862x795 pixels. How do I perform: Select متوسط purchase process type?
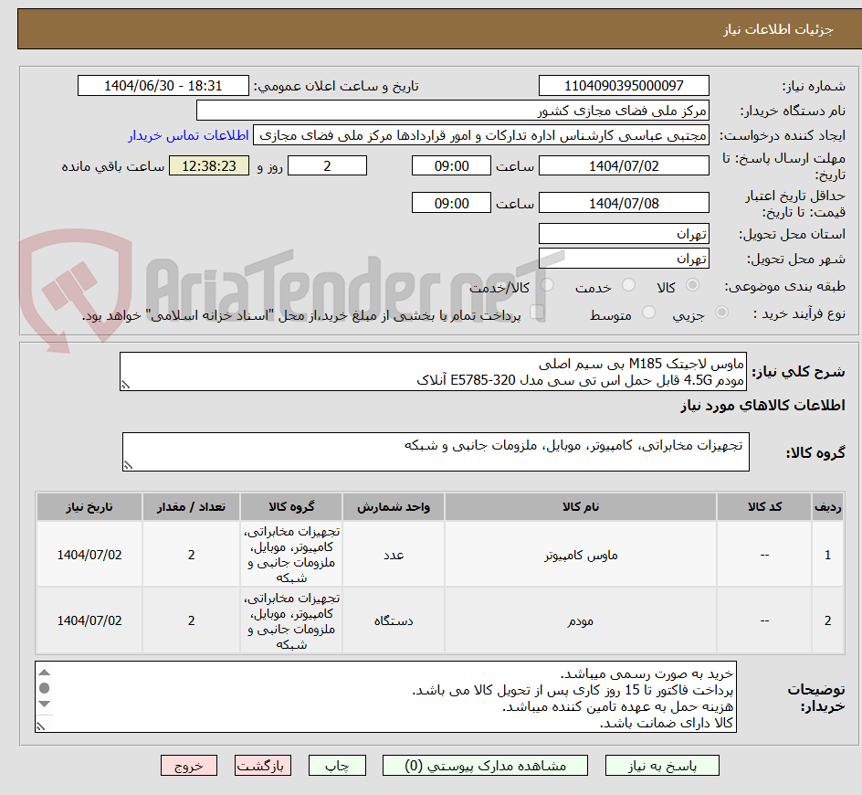[648, 311]
